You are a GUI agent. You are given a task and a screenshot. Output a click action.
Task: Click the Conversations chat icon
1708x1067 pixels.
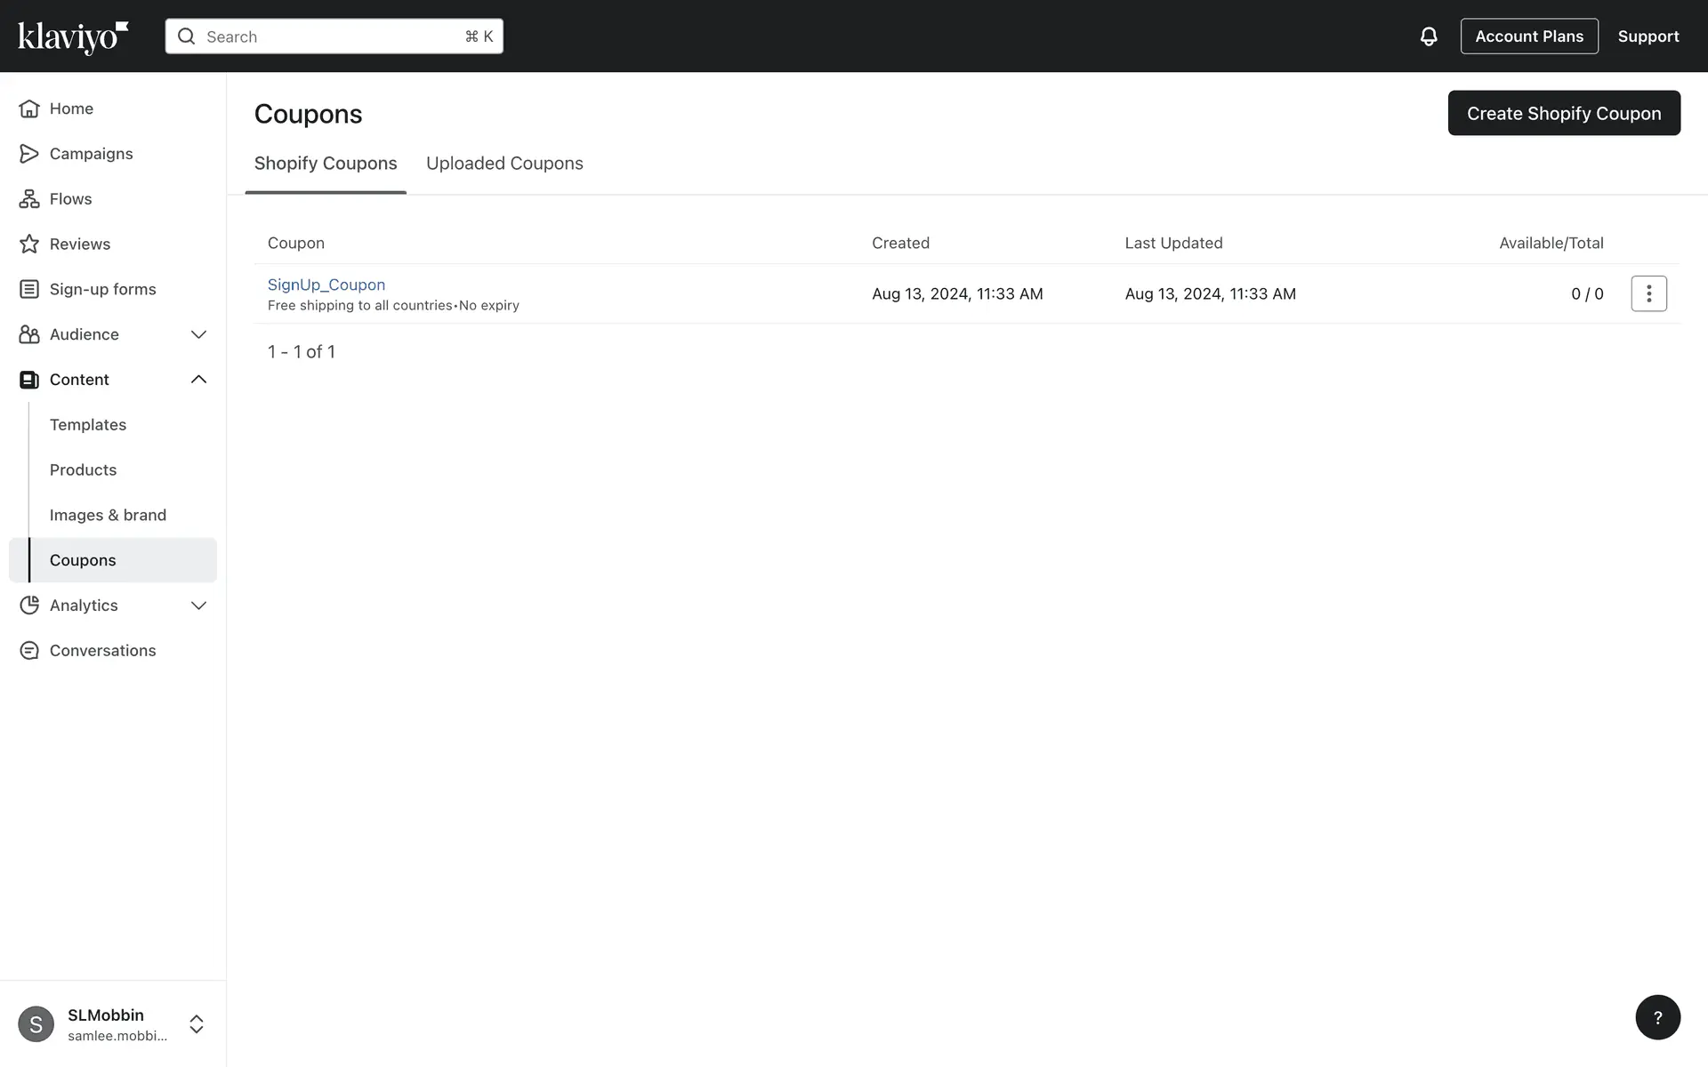tap(29, 651)
